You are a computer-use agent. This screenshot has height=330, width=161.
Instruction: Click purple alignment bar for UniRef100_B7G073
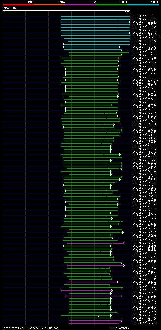[95, 243]
